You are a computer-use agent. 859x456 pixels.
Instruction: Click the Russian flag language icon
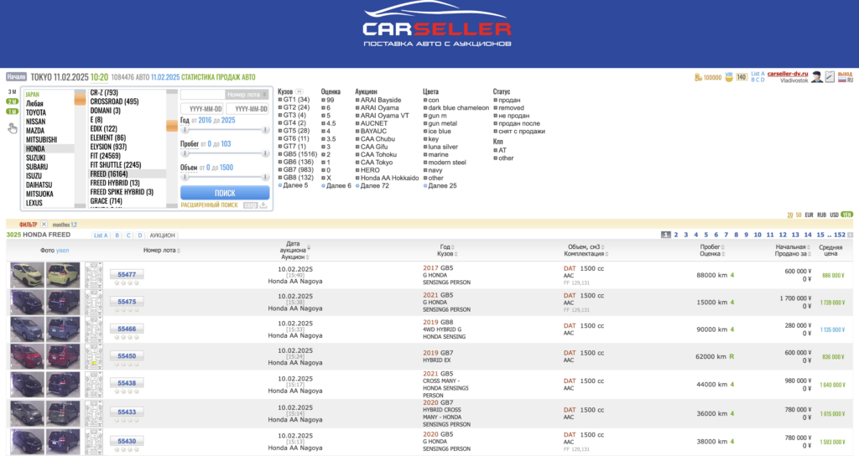pyautogui.click(x=842, y=80)
